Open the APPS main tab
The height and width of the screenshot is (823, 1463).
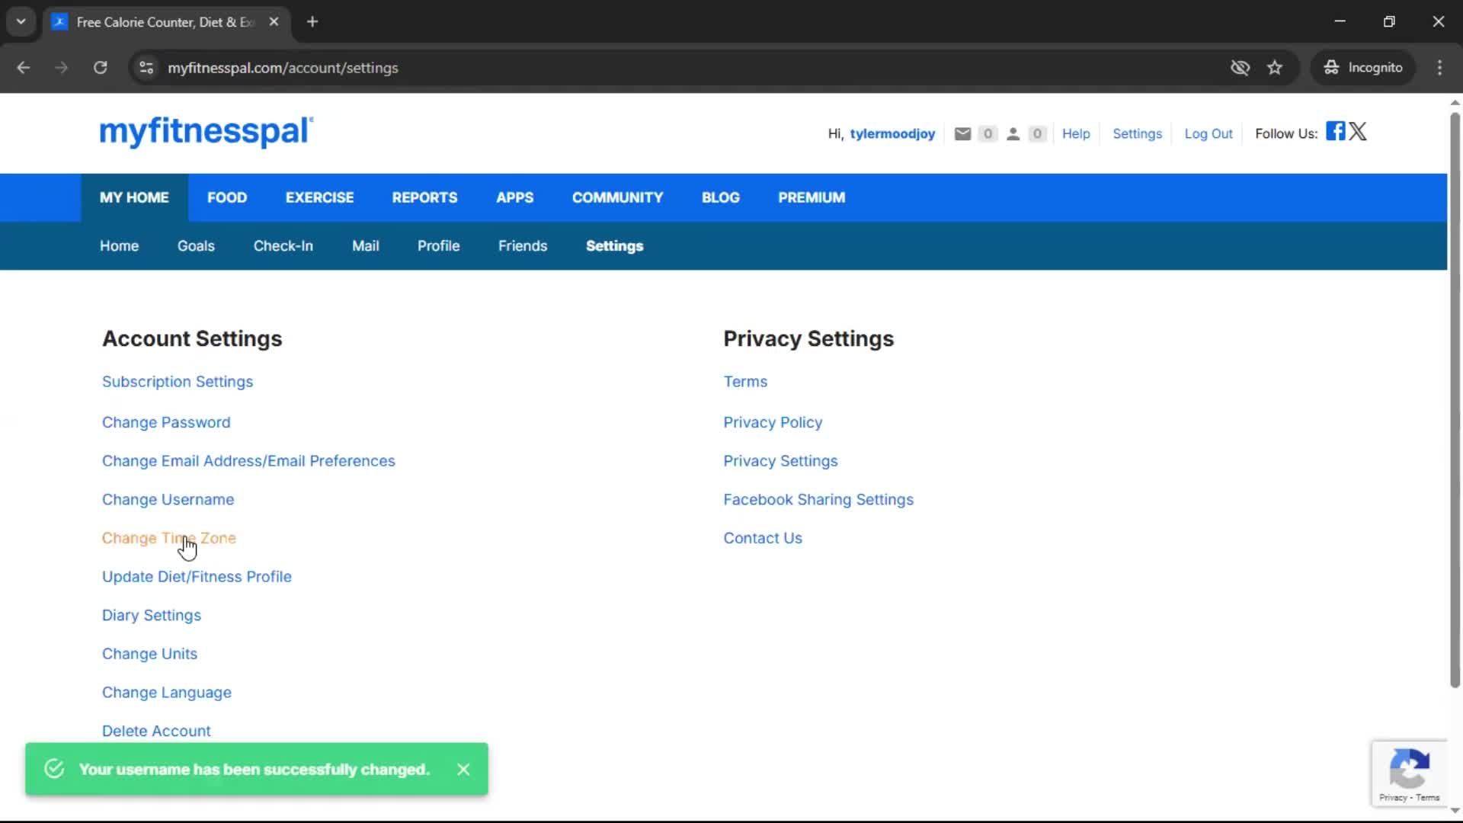click(514, 197)
